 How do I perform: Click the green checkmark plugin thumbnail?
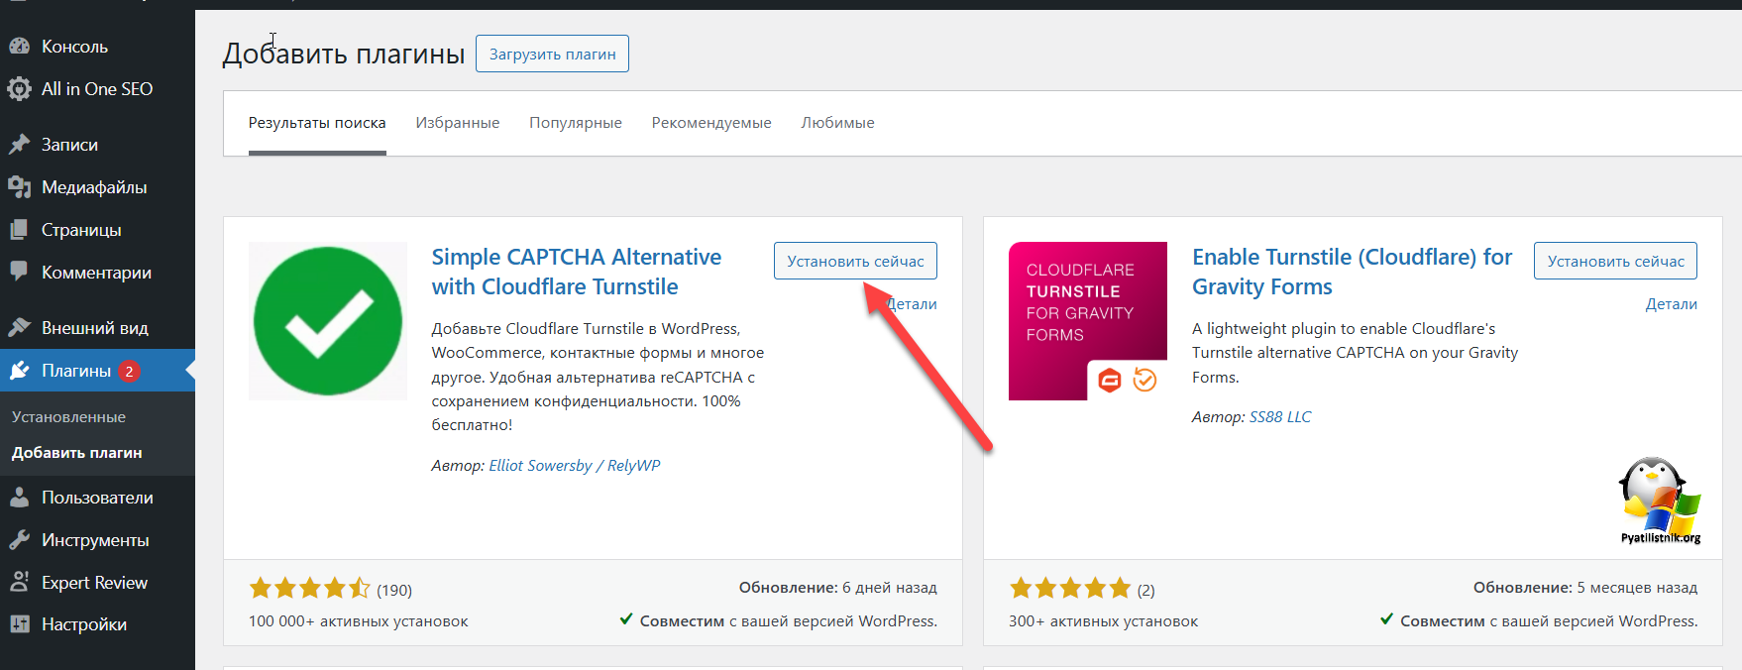pyautogui.click(x=328, y=321)
